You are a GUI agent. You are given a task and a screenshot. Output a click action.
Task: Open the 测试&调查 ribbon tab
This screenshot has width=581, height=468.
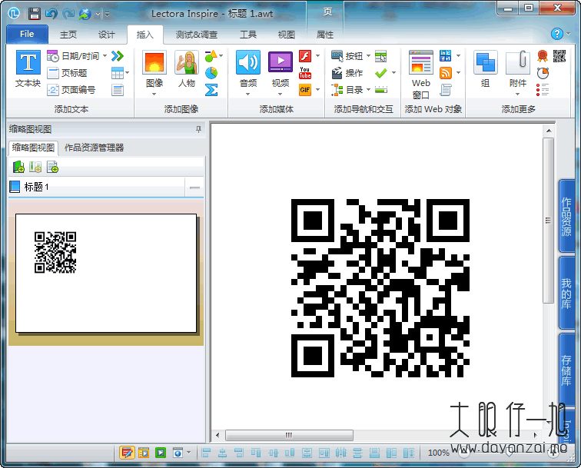tap(197, 35)
